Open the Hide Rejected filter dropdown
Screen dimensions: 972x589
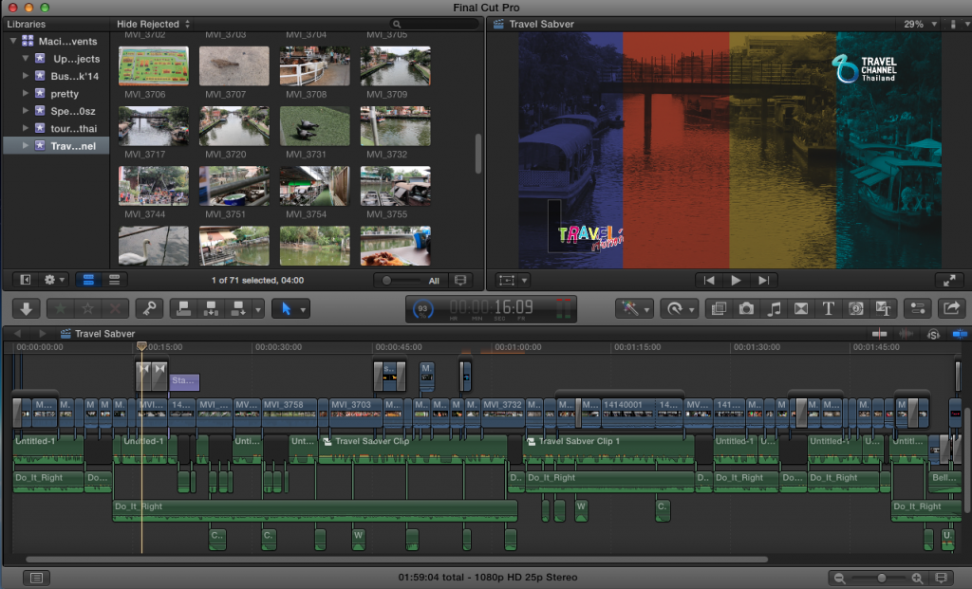(153, 24)
